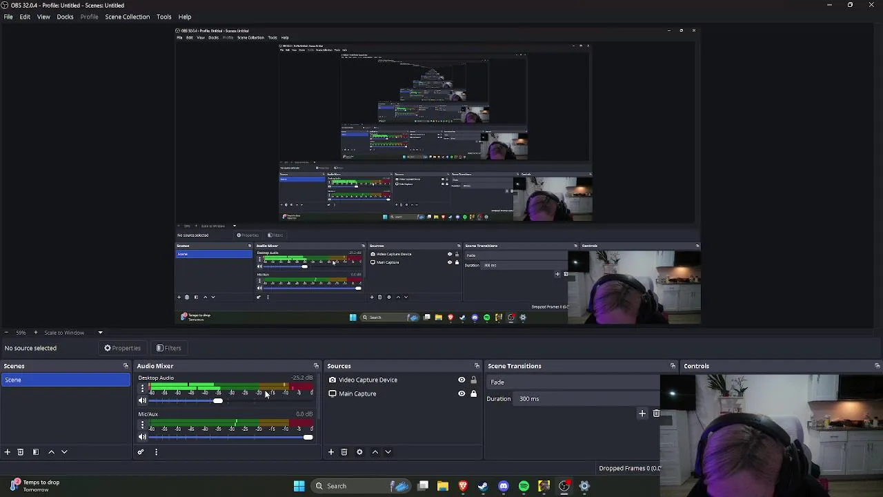Click the Properties button

(x=122, y=349)
